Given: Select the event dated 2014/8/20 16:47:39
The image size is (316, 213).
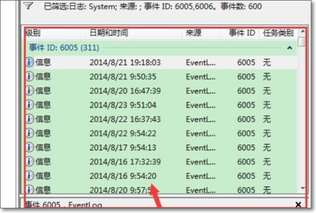Looking at the screenshot, I should (161, 91).
